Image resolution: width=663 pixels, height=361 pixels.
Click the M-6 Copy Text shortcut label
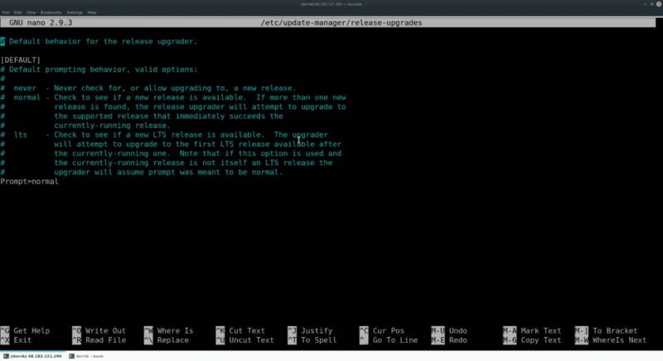click(532, 340)
